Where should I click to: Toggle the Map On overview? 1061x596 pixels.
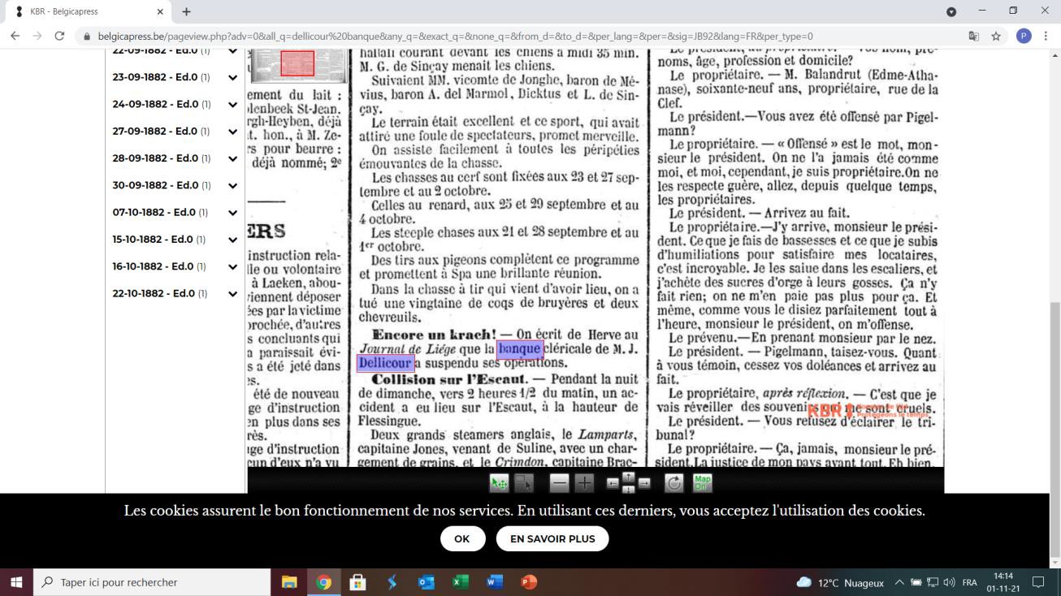pos(701,483)
